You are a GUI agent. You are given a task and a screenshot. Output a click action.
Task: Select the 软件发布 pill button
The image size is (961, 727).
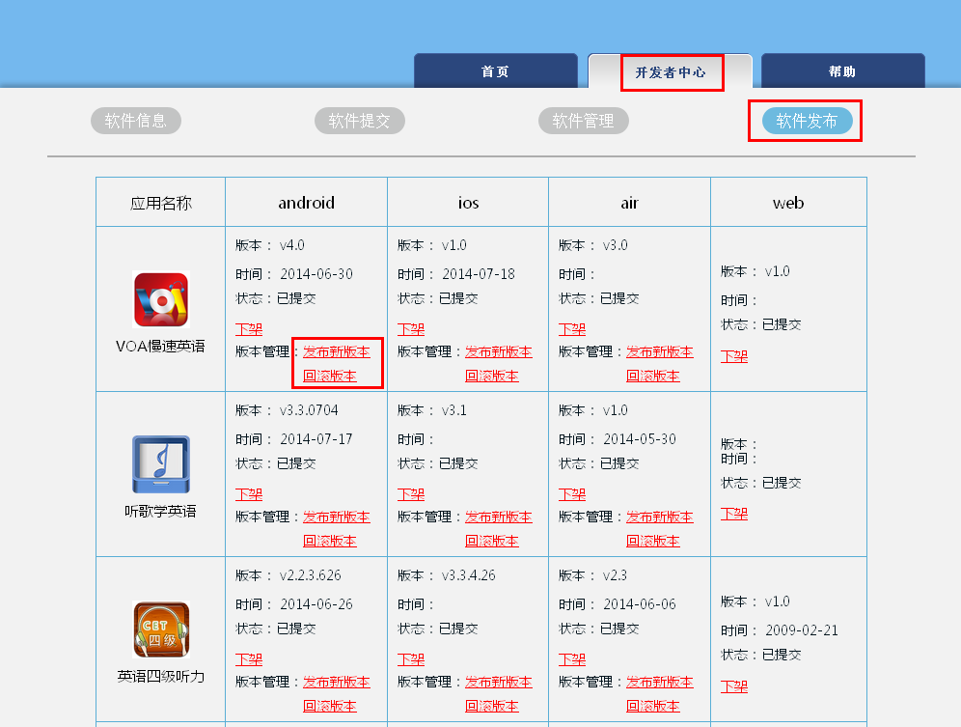point(808,121)
